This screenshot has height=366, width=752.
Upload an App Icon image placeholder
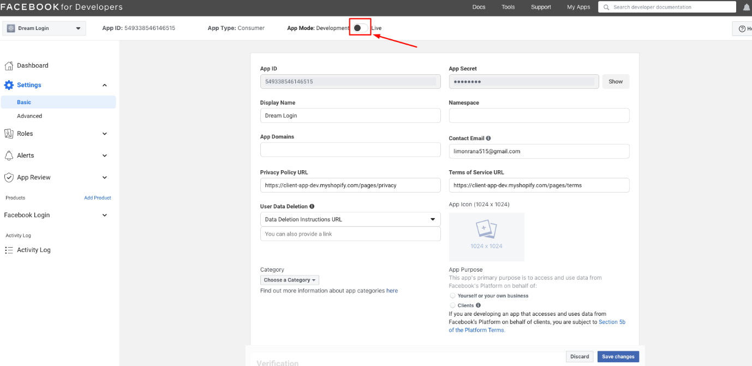tap(486, 237)
